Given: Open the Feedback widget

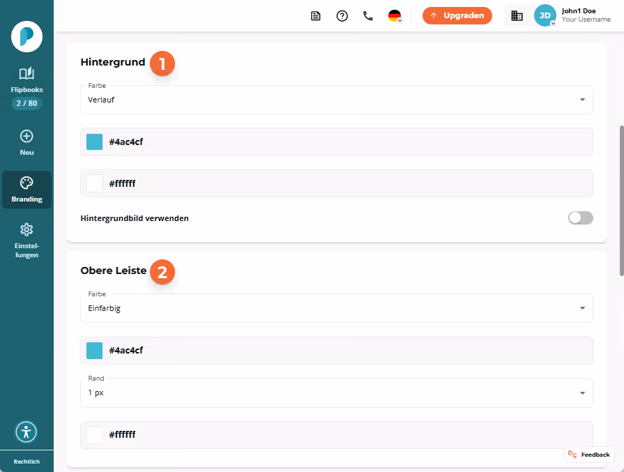Looking at the screenshot, I should (x=589, y=455).
